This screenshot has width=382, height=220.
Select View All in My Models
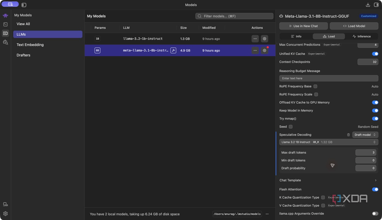click(x=48, y=24)
